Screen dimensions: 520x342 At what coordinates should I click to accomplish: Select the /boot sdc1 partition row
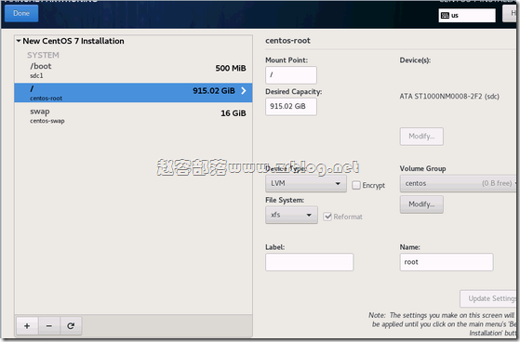[x=133, y=71]
